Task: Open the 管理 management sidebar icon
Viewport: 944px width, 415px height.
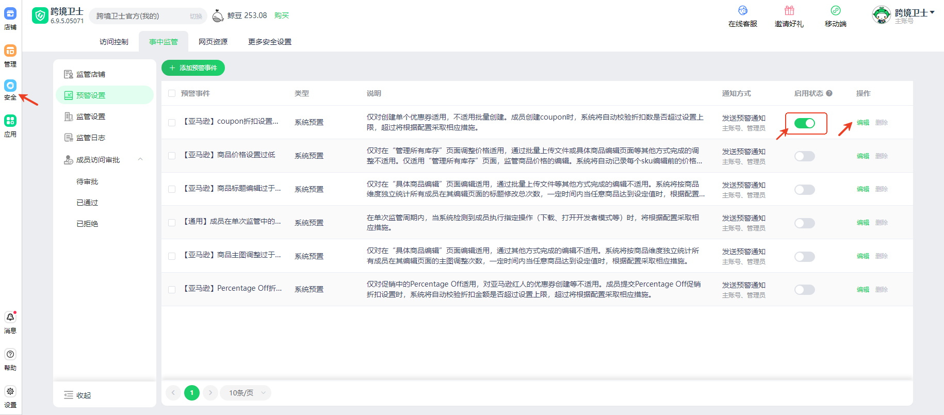Action: [10, 51]
